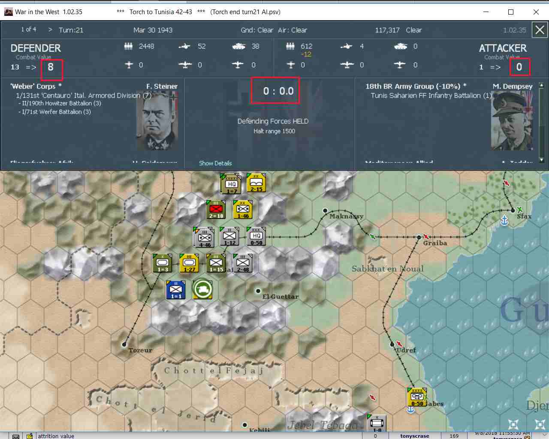Click the Sfax port anchor icon

click(x=504, y=221)
